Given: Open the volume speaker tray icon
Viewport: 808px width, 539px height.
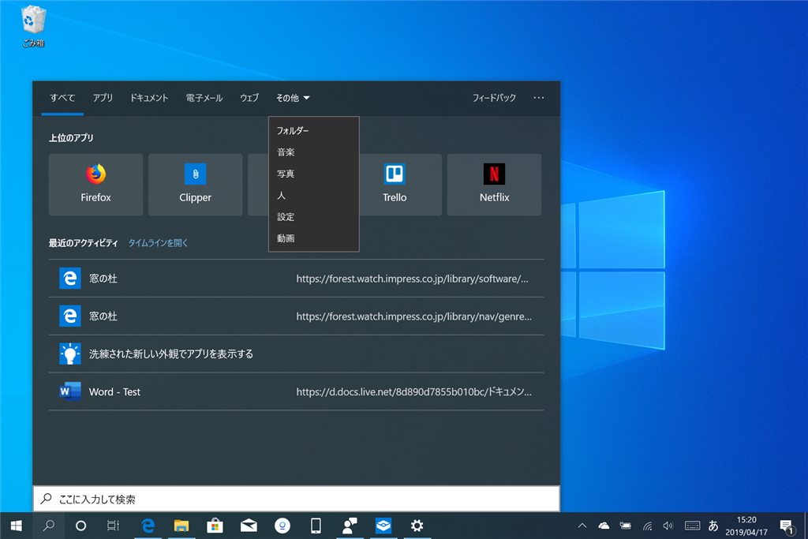Looking at the screenshot, I should (668, 526).
